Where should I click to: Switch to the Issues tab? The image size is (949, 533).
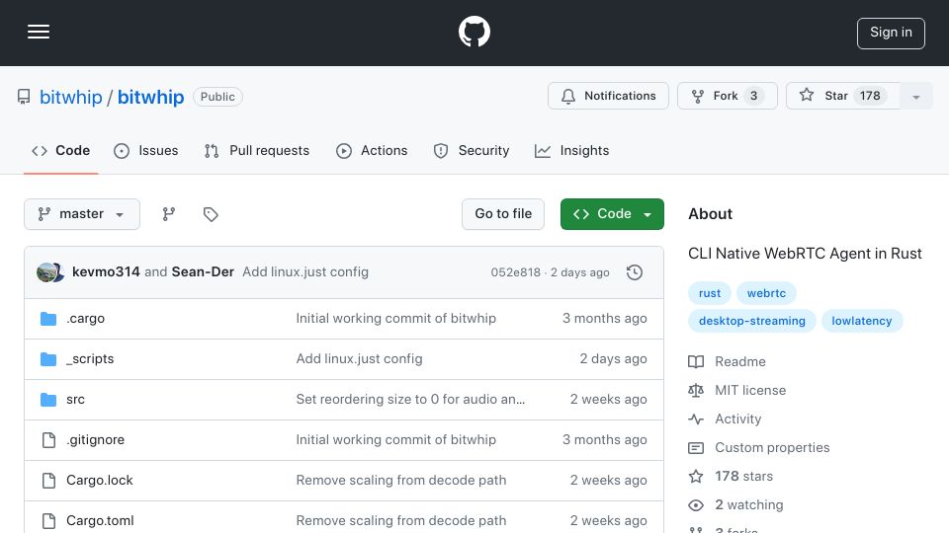(146, 150)
